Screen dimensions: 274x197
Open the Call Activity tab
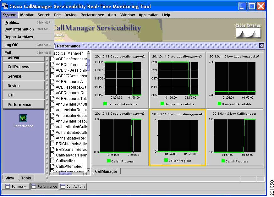(x=73, y=187)
